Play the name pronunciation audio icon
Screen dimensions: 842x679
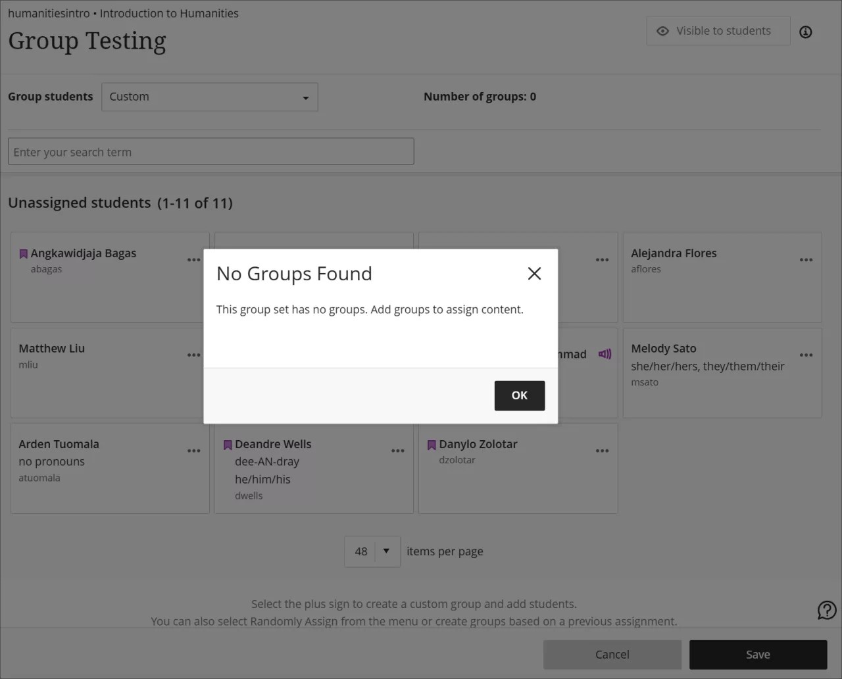[603, 353]
